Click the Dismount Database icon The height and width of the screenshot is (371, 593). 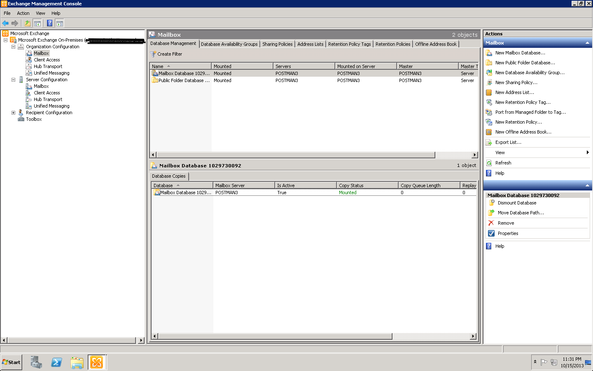click(x=491, y=203)
